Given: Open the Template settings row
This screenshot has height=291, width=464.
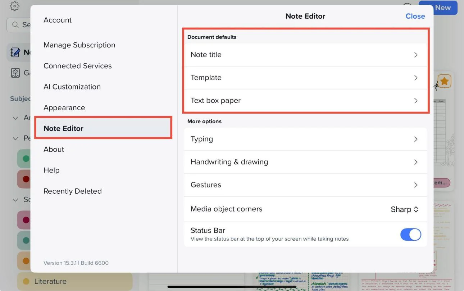Looking at the screenshot, I should click(305, 78).
